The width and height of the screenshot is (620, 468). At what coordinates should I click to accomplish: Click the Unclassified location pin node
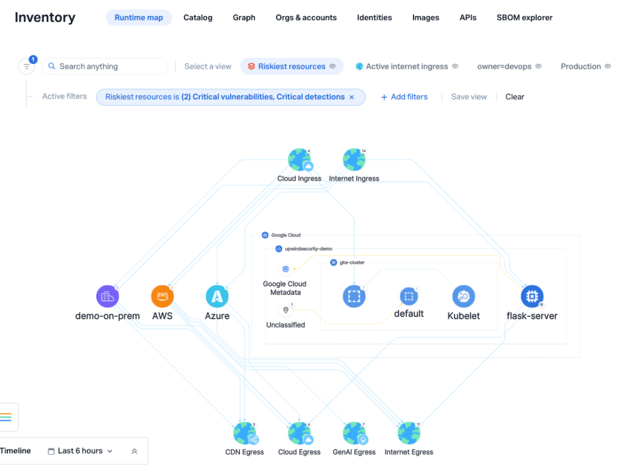[x=286, y=310]
